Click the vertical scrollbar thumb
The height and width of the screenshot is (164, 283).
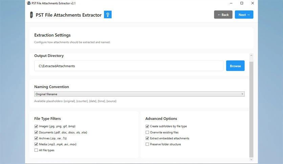251,109
